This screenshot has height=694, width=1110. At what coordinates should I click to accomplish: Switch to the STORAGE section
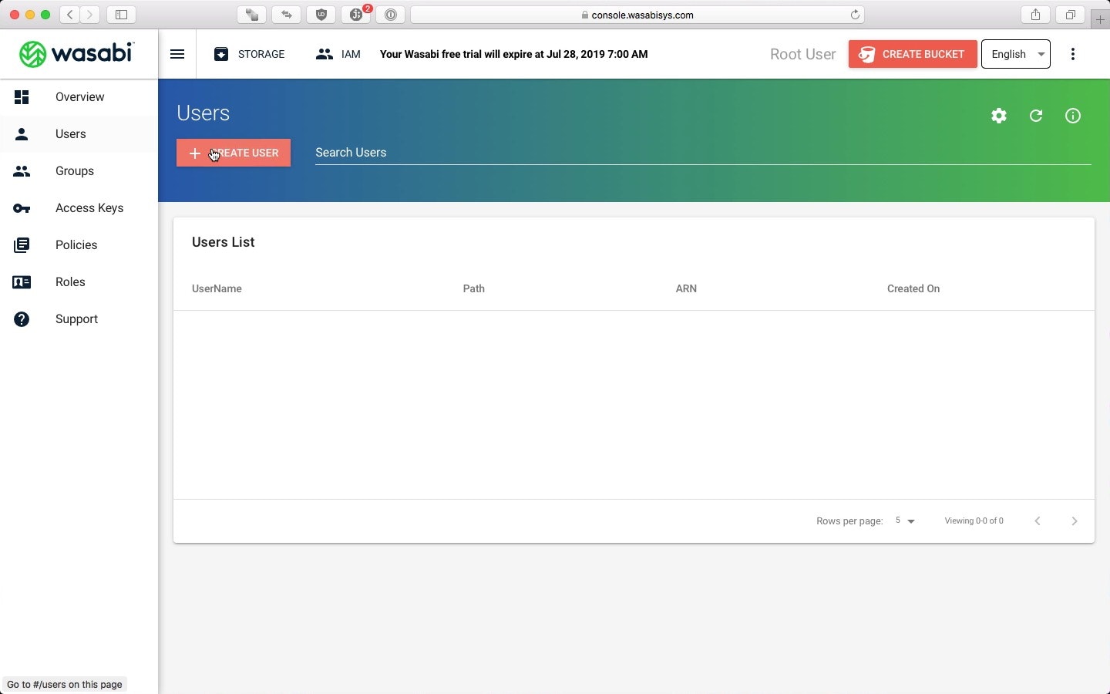pos(250,54)
